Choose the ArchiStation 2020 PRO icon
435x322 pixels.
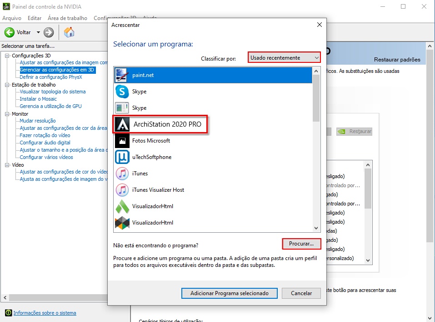click(x=122, y=124)
